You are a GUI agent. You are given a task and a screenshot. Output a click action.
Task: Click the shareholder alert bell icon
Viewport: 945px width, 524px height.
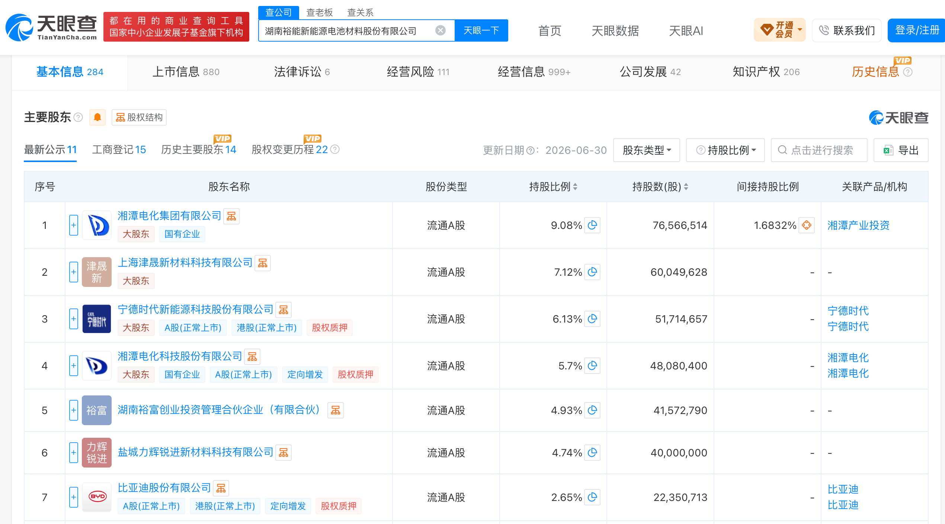[97, 117]
